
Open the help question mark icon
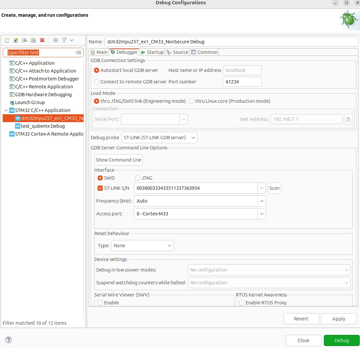tap(9, 340)
